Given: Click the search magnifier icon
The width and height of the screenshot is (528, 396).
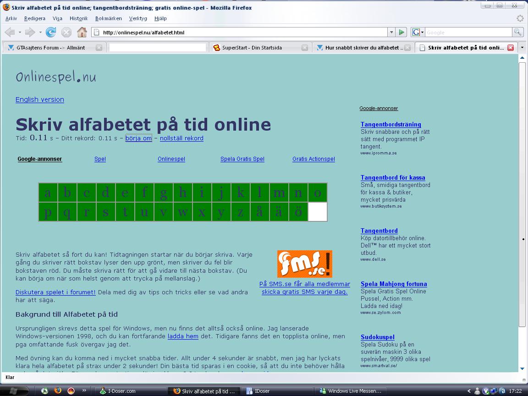Looking at the screenshot, I should [517, 33].
